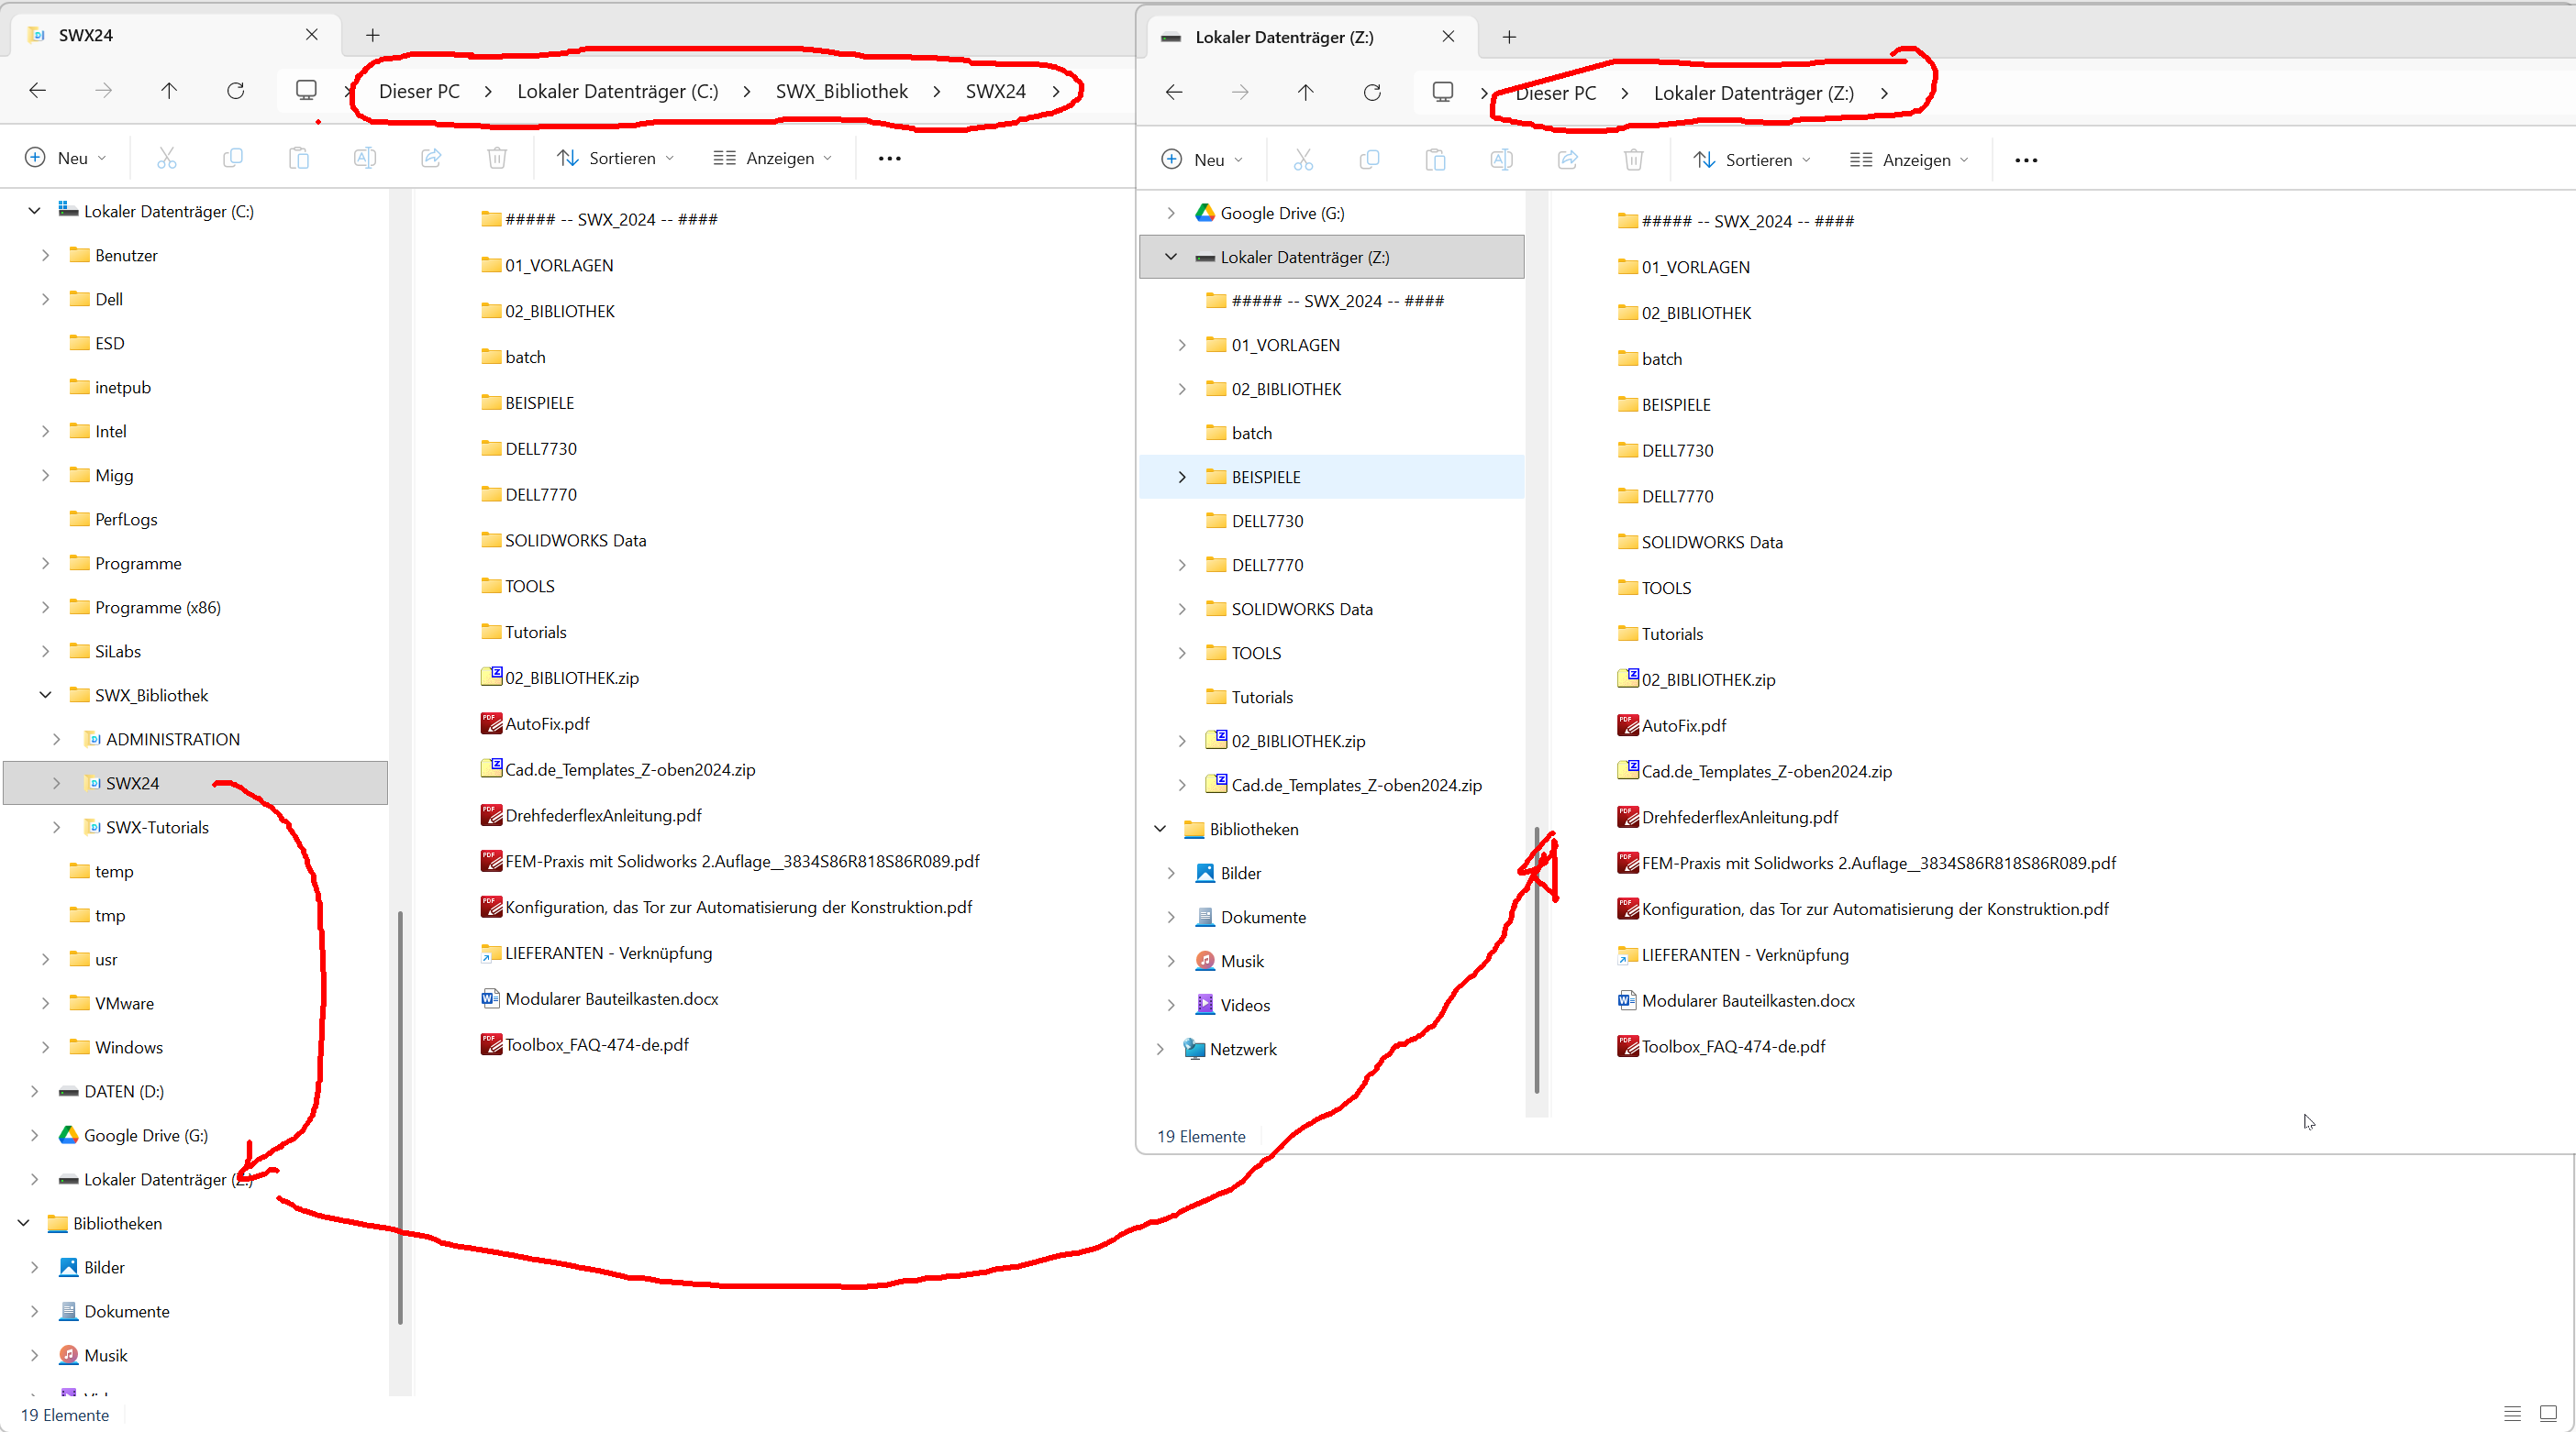Click Copy icon in right Z: window
This screenshot has width=2576, height=1432.
1369,160
